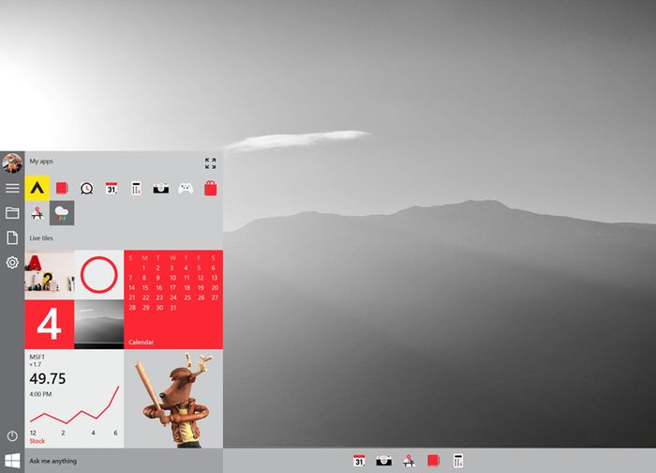656x473 pixels.
Task: Expand the Start menu to full screen
Action: click(x=210, y=163)
